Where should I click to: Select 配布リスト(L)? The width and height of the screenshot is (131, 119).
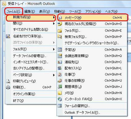click(92, 68)
